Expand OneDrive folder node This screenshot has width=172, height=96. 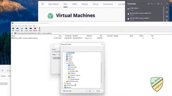(x=67, y=73)
